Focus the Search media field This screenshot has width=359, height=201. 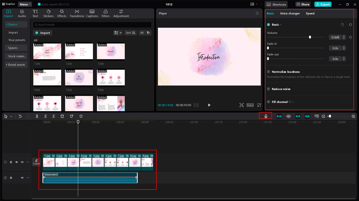click(92, 25)
